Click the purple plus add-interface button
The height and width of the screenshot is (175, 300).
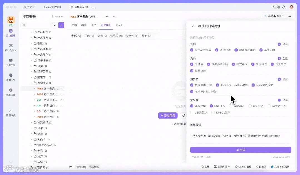point(61,25)
